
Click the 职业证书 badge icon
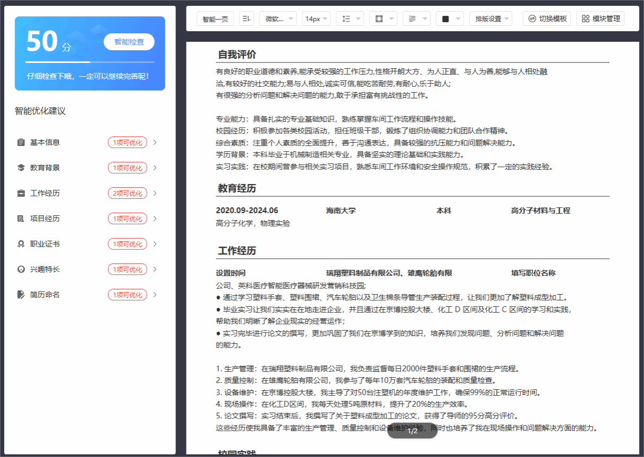21,244
